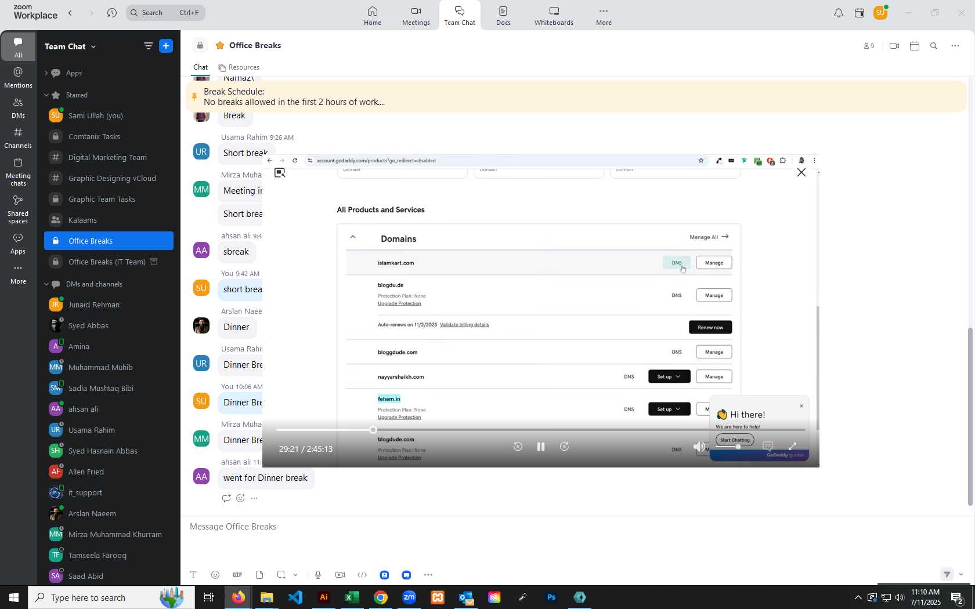Start a video meeting from channel header
This screenshot has width=975, height=609.
tap(894, 46)
